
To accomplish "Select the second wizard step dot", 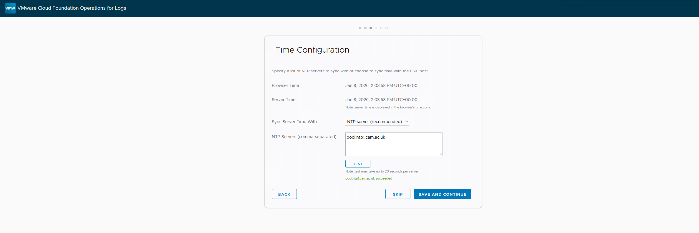I will (x=365, y=28).
